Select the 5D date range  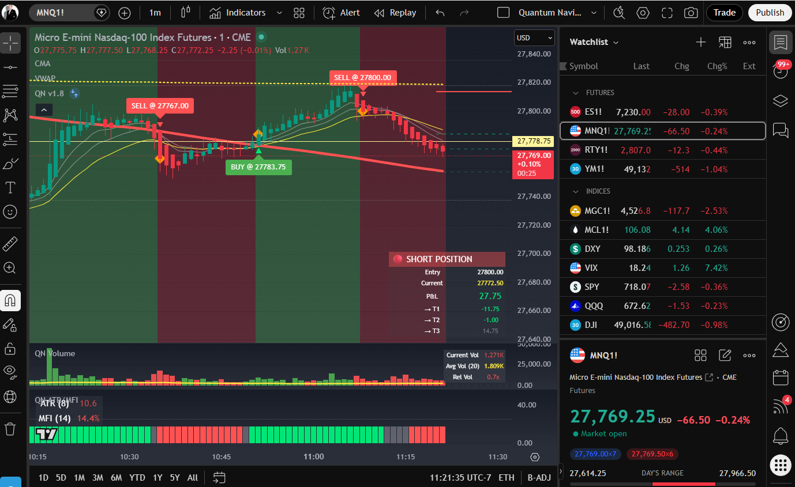tap(61, 477)
